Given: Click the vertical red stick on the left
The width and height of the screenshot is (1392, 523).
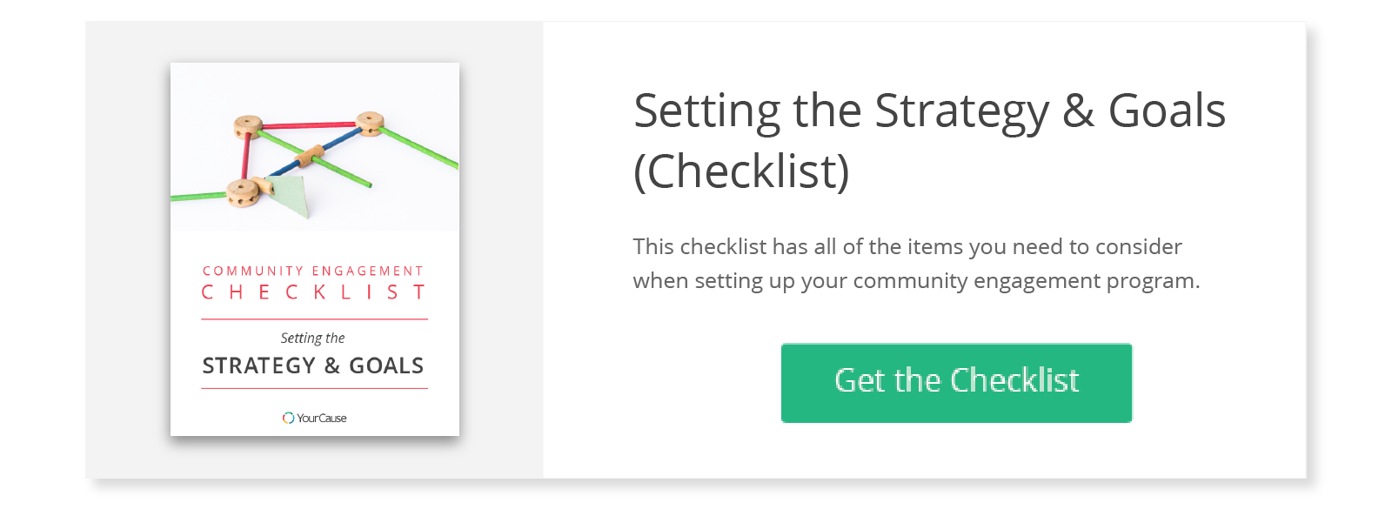Looking at the screenshot, I should pos(245,158).
